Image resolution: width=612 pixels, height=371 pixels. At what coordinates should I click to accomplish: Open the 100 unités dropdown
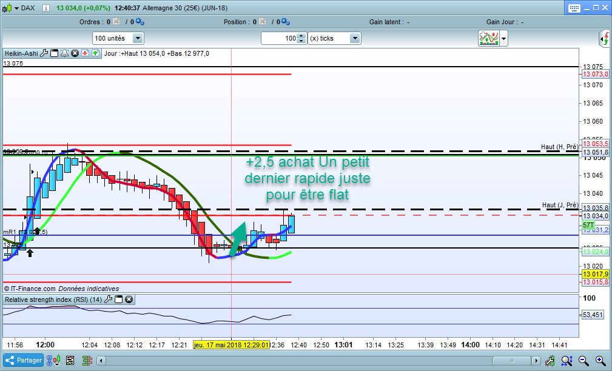coord(118,38)
